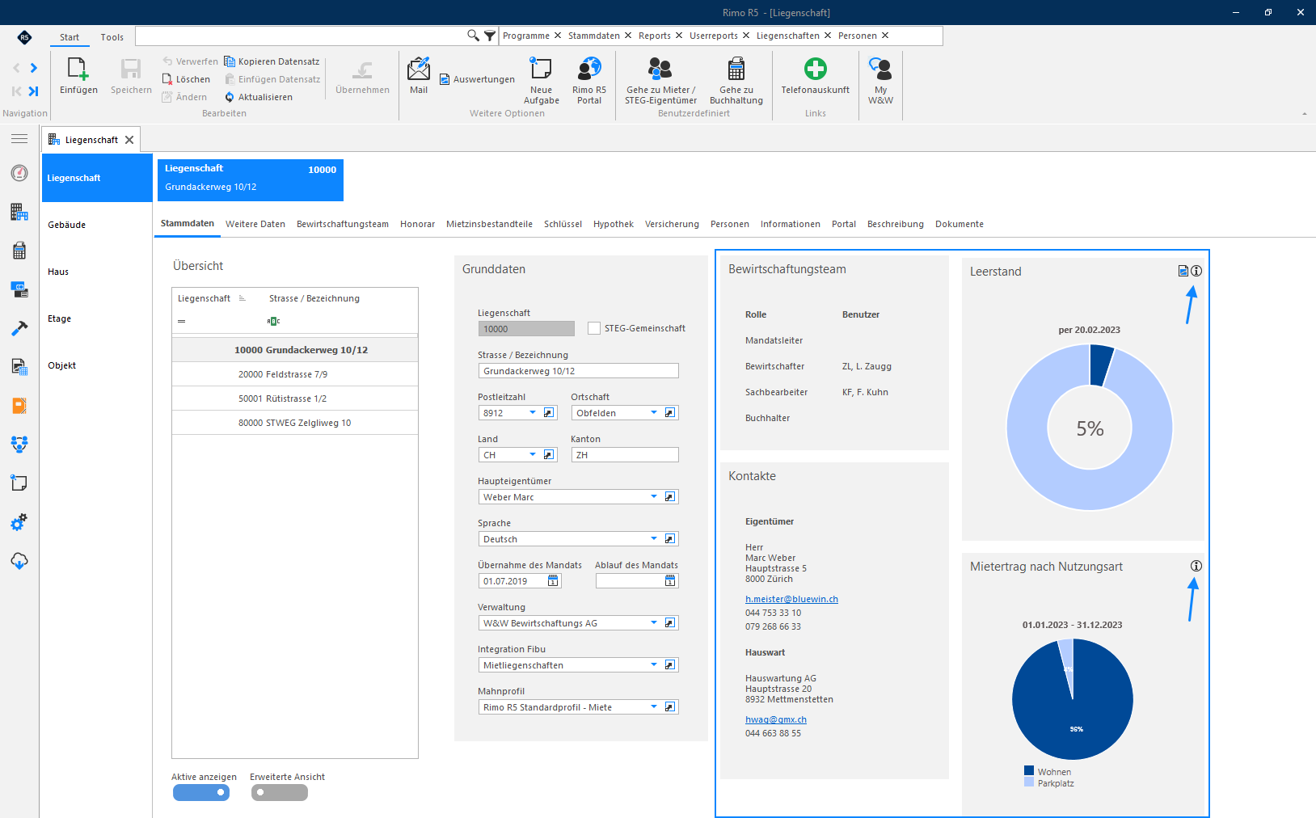Image resolution: width=1316 pixels, height=818 pixels.
Task: Go to Mieter / STEG-Eigentümer
Action: pyautogui.click(x=660, y=81)
